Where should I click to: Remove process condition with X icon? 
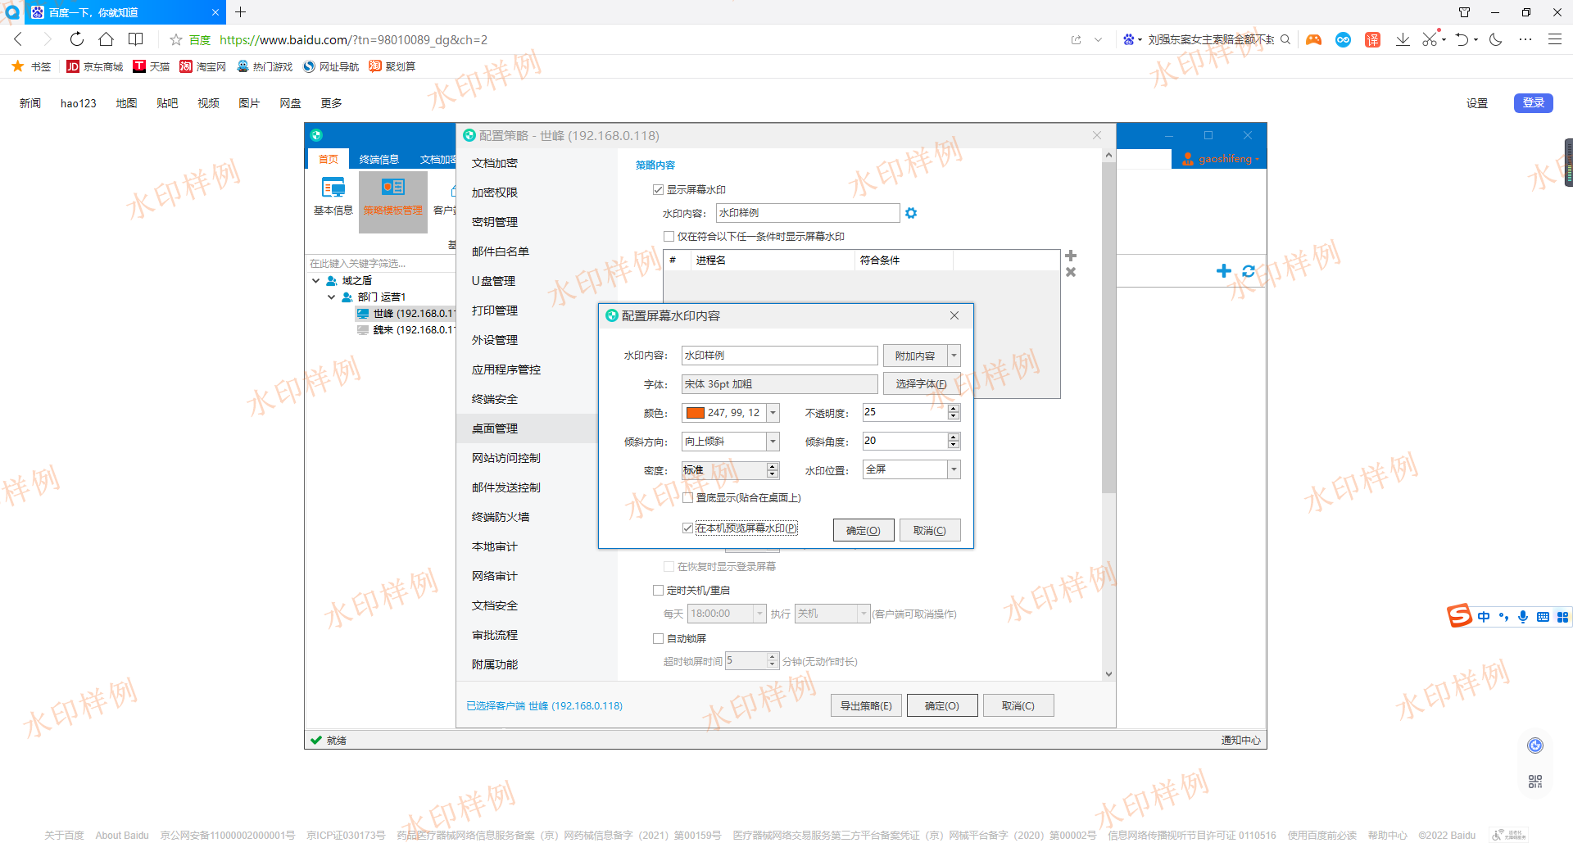(1071, 272)
